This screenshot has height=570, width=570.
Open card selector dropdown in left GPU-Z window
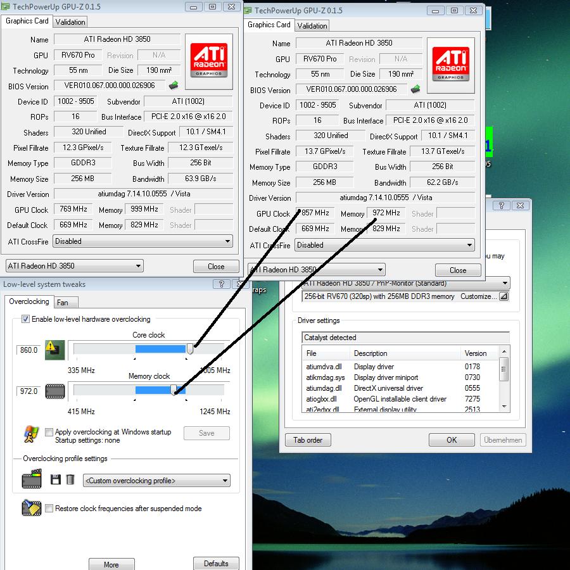[75, 266]
